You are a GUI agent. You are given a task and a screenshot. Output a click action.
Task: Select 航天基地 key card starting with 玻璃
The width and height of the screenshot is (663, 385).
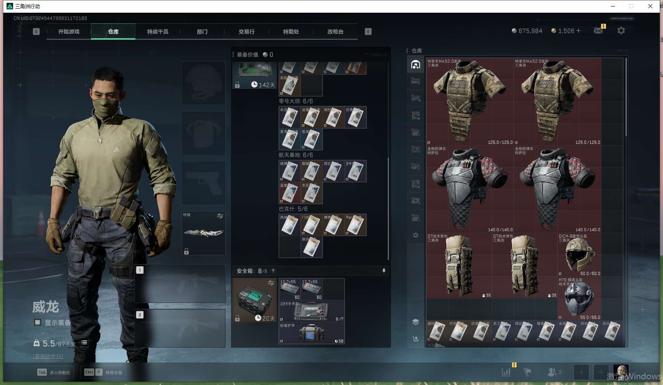coord(290,171)
